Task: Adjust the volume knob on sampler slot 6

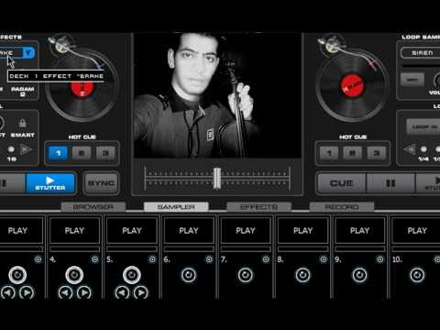Action: pos(189,275)
